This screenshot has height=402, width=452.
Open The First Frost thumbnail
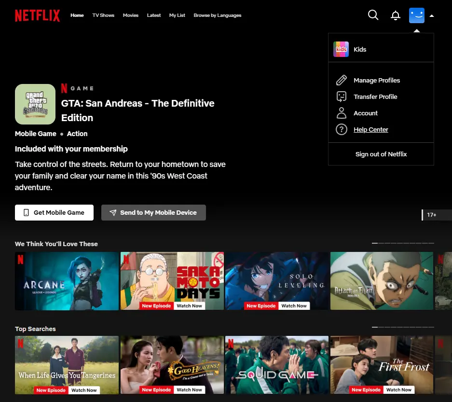[382, 365]
